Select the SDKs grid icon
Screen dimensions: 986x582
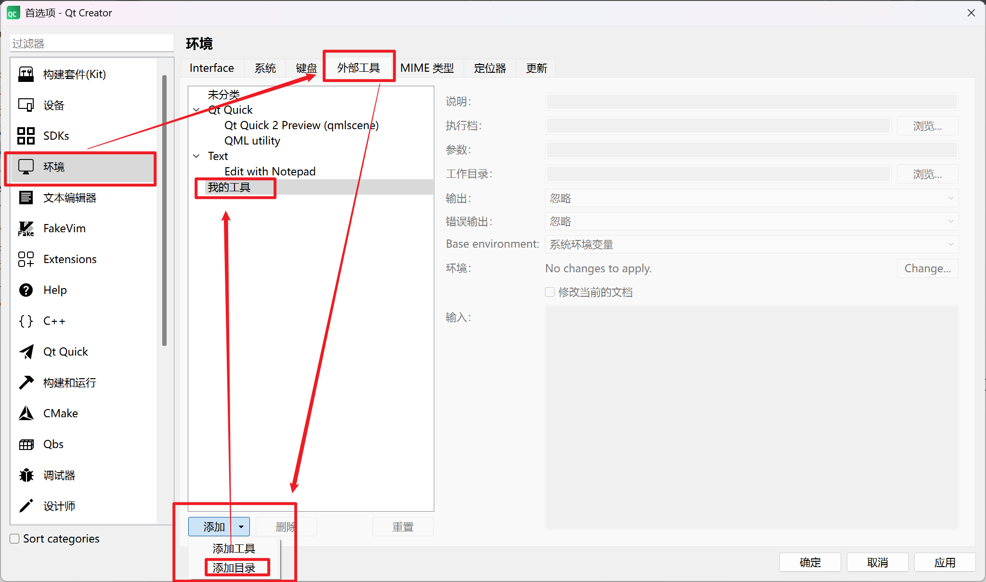pos(26,136)
